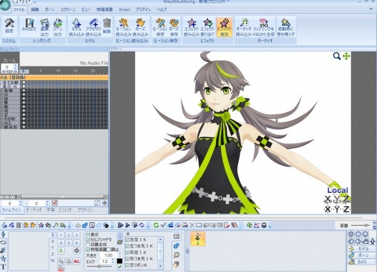Adjust the edge width slider handle
This screenshot has height=272, width=377.
99,266
